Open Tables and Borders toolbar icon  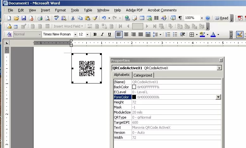pos(135,18)
